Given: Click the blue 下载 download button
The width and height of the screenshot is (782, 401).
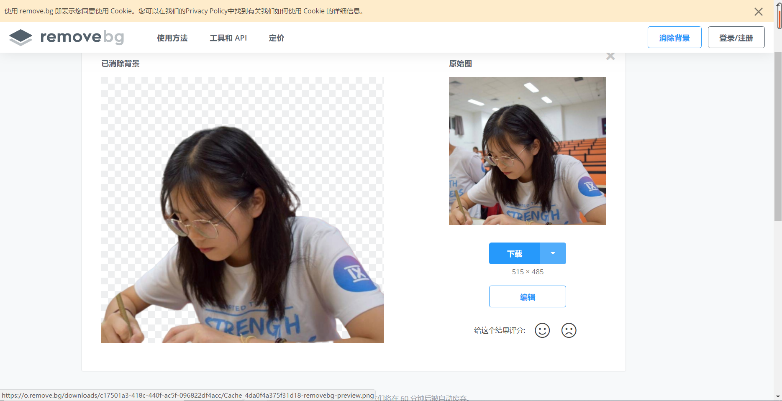Looking at the screenshot, I should click(515, 253).
